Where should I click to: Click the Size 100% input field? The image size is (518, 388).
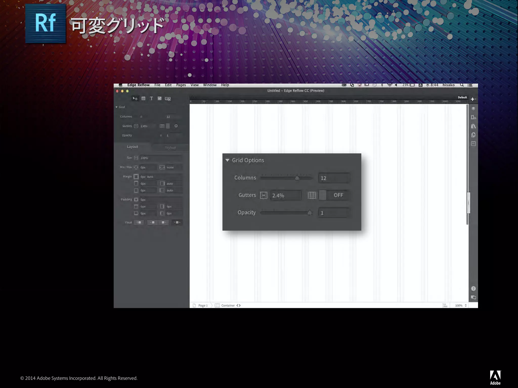click(x=161, y=158)
